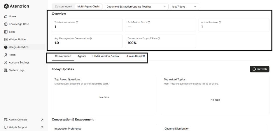
Task: Click the Refresh button
Action: [259, 69]
